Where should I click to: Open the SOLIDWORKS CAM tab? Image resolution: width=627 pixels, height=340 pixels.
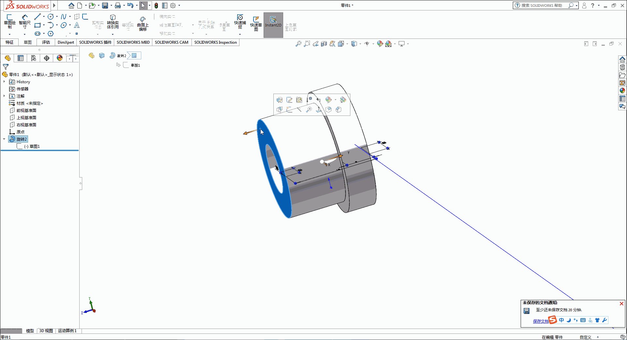172,42
